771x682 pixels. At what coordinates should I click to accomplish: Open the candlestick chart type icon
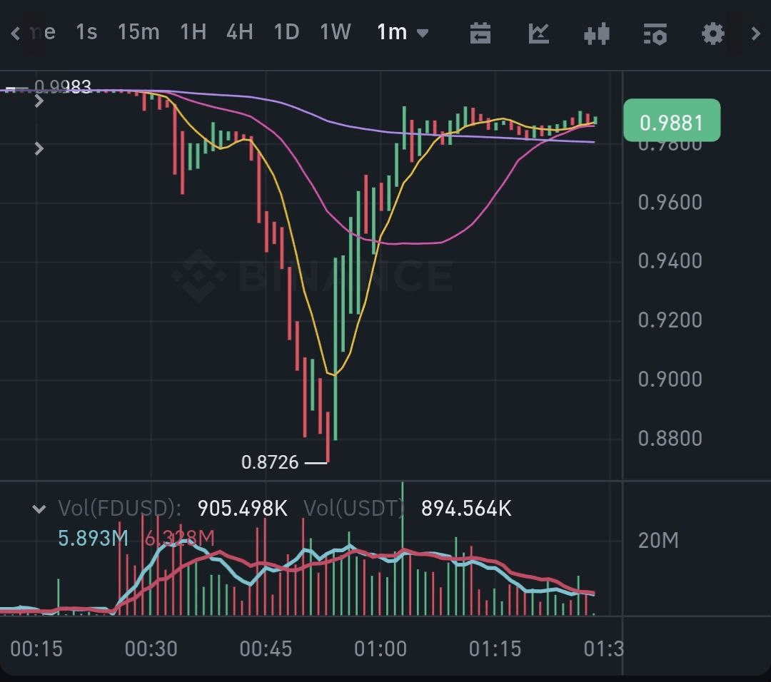coord(596,33)
